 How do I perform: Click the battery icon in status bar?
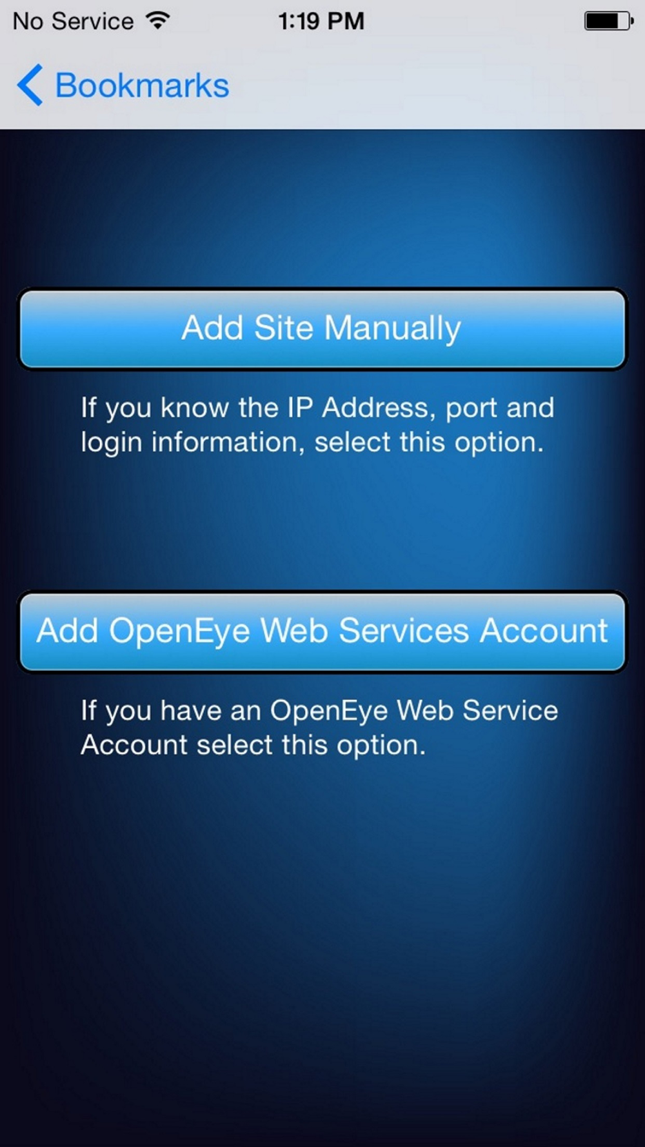[x=609, y=21]
